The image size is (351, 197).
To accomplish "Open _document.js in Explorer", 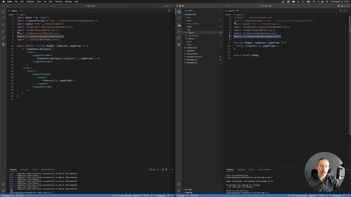I will click(203, 36).
